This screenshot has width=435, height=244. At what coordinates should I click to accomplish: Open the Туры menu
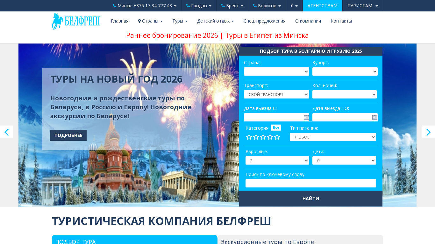pos(180,21)
